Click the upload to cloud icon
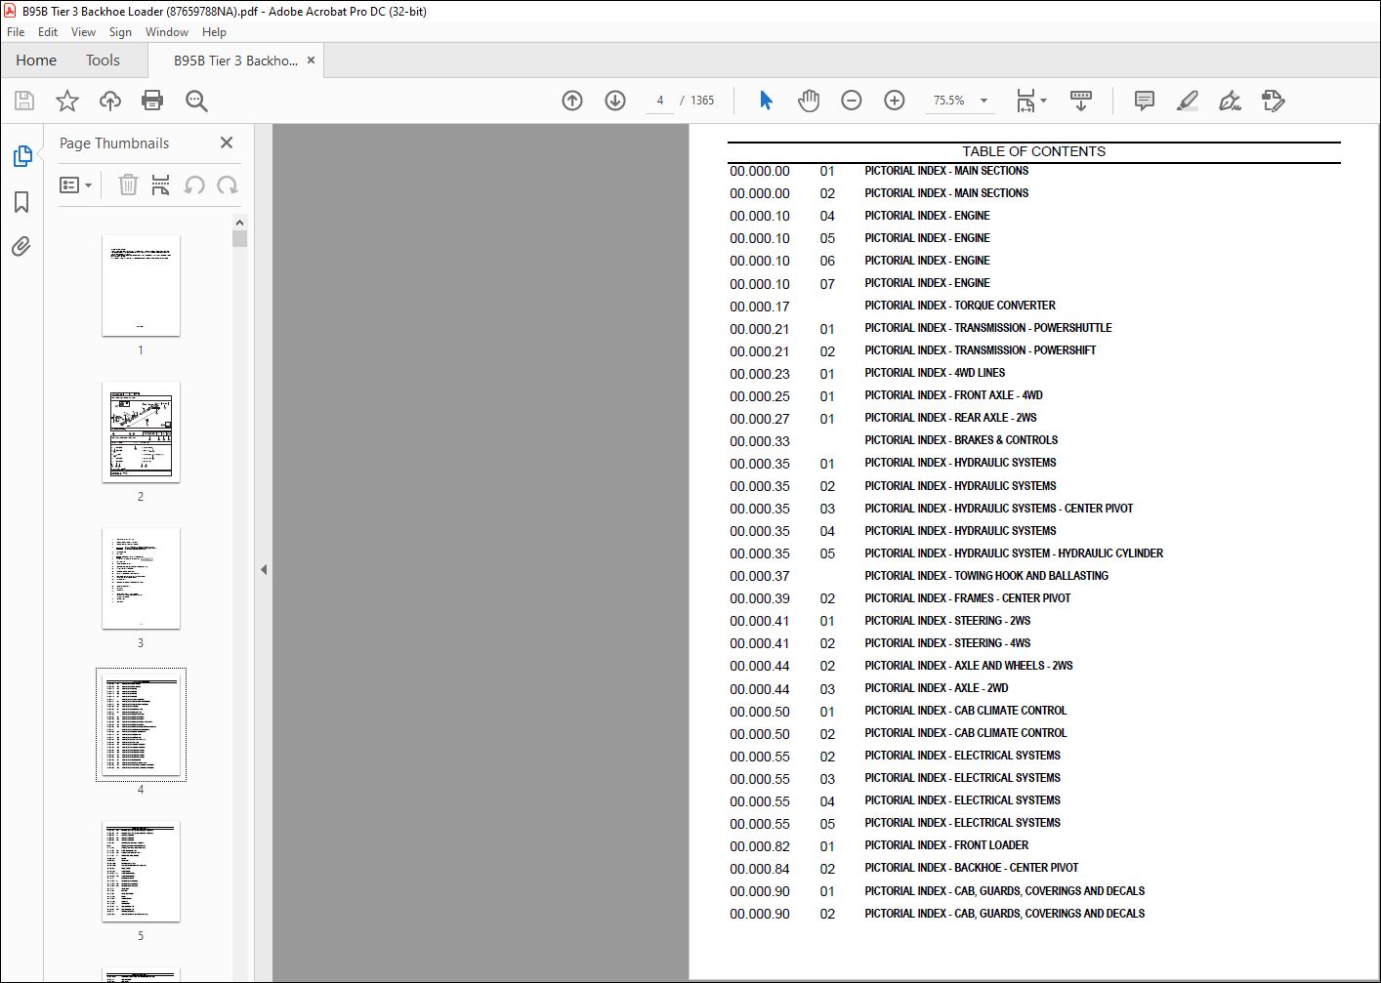This screenshot has height=983, width=1381. tap(110, 101)
